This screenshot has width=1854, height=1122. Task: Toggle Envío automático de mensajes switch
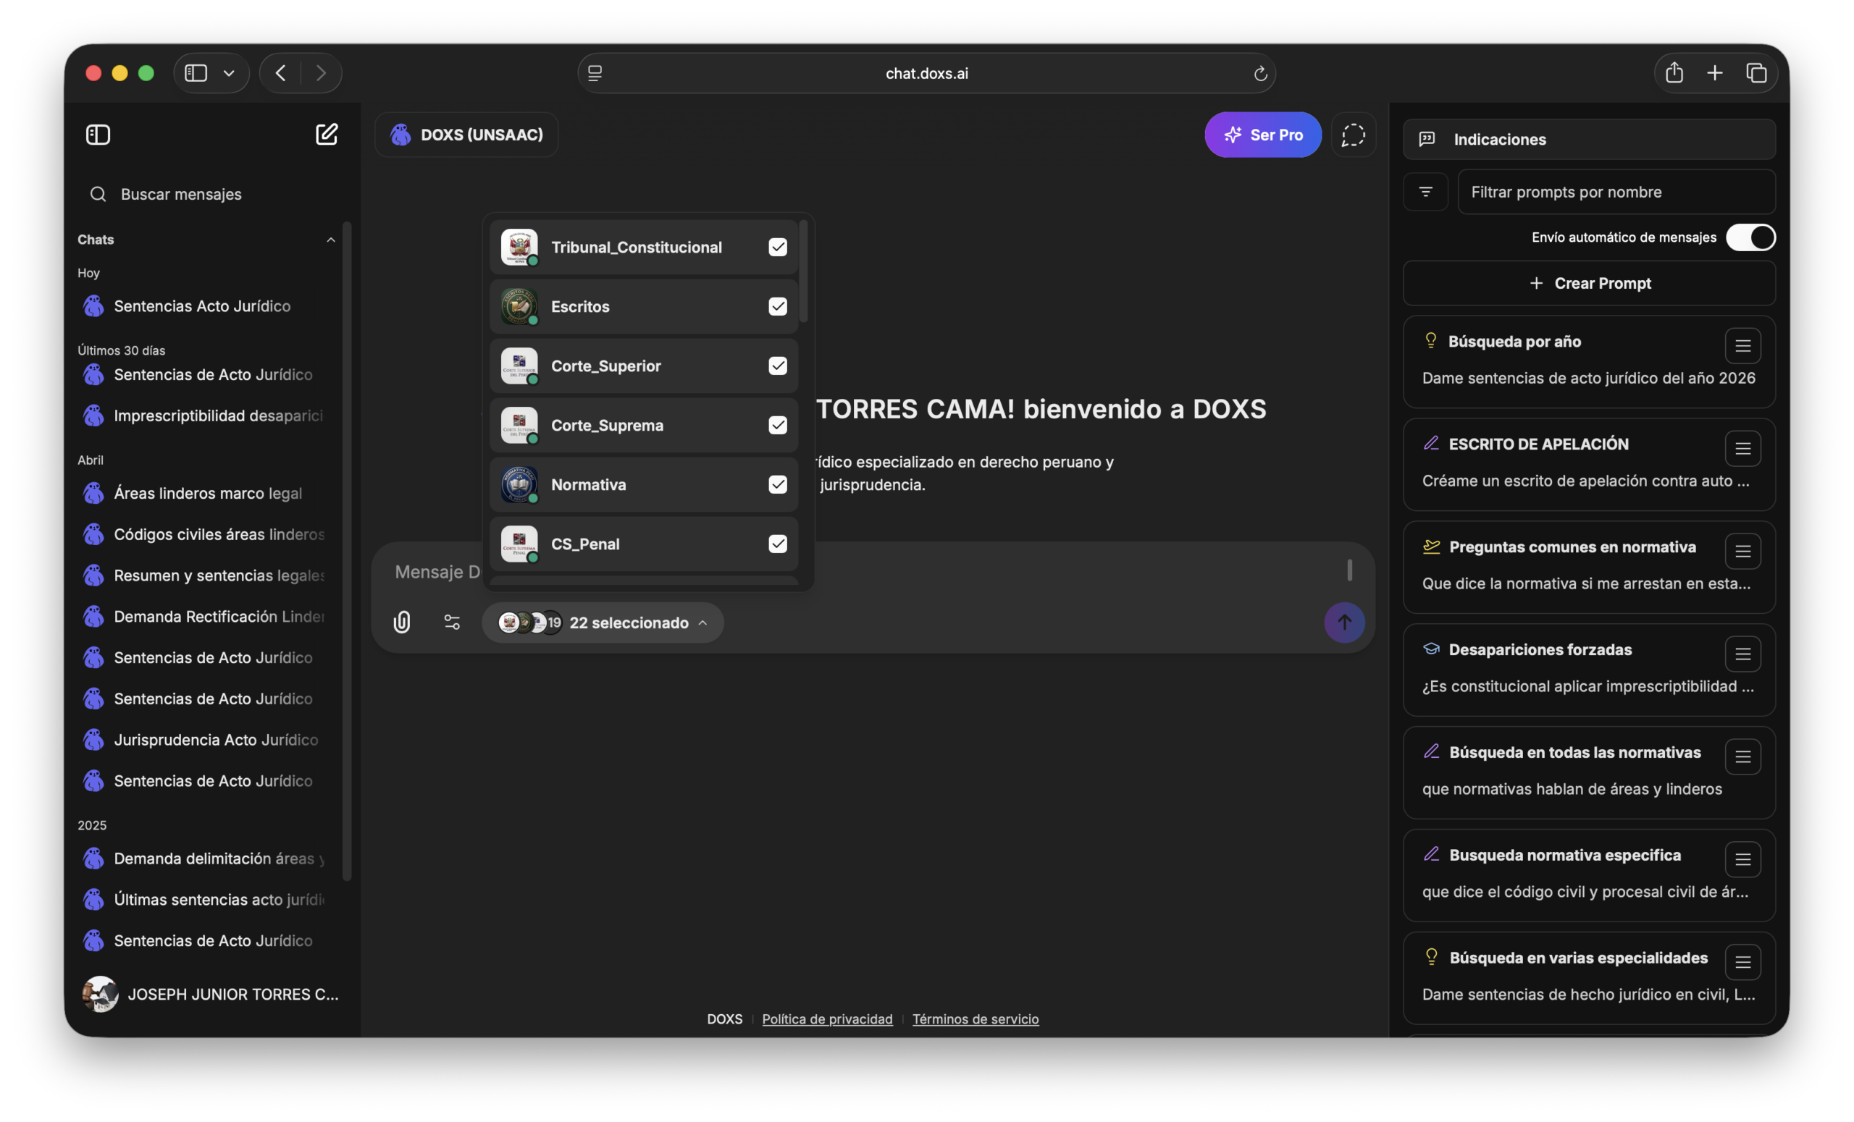coord(1750,237)
